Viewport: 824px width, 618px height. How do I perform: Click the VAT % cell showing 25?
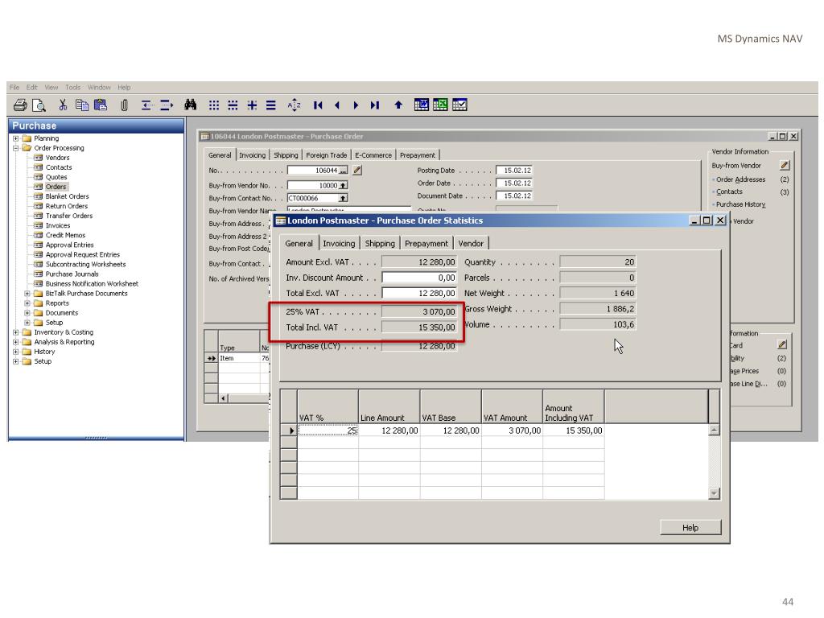pos(328,431)
